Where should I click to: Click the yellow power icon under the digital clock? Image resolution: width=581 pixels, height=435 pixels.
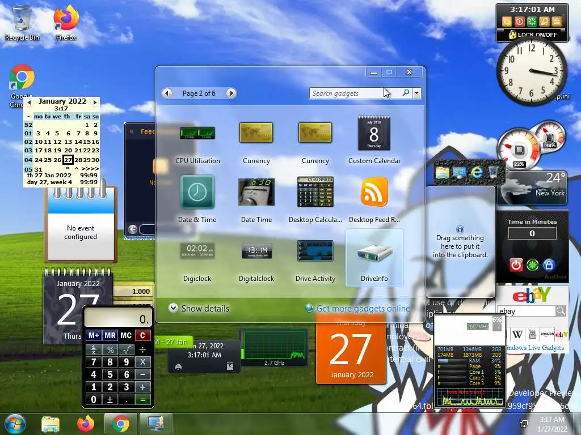pyautogui.click(x=507, y=22)
